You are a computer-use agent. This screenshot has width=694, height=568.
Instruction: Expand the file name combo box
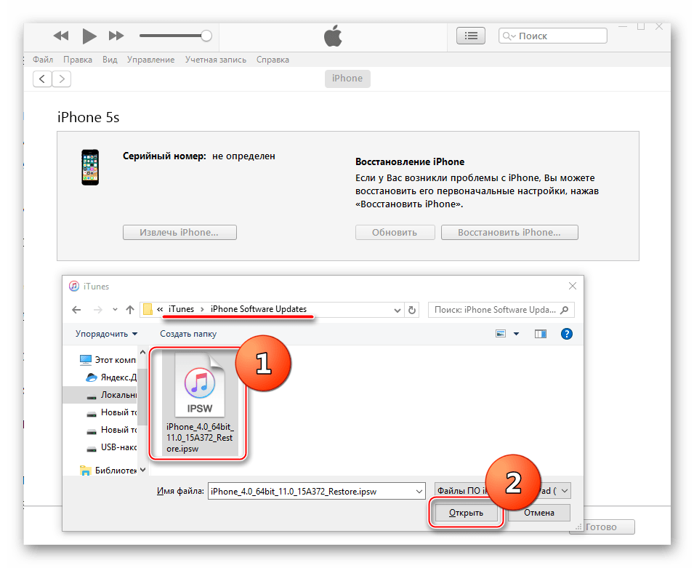419,491
